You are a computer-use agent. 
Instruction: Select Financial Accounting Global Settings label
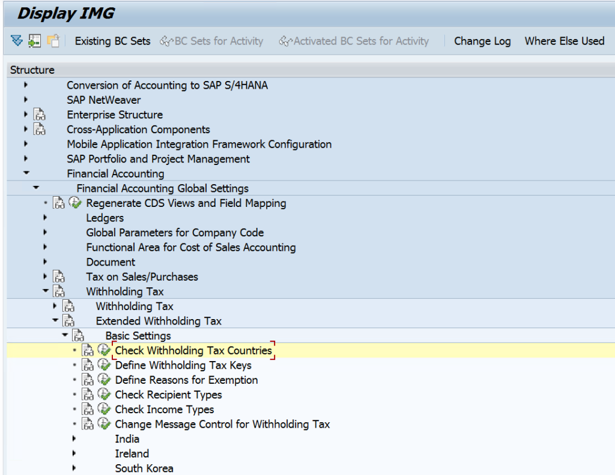click(x=162, y=188)
